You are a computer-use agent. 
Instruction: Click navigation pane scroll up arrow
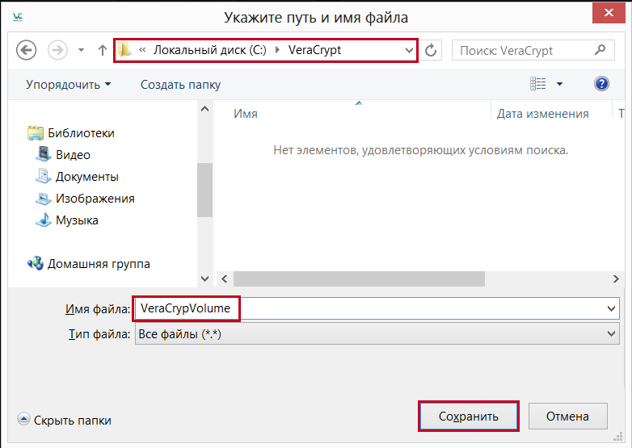(x=204, y=109)
